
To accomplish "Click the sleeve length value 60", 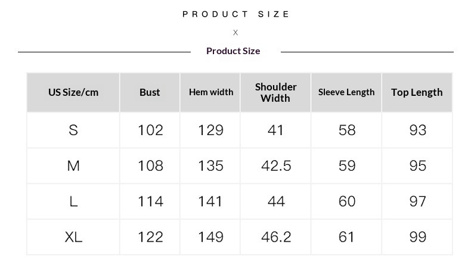I will click(x=347, y=202).
